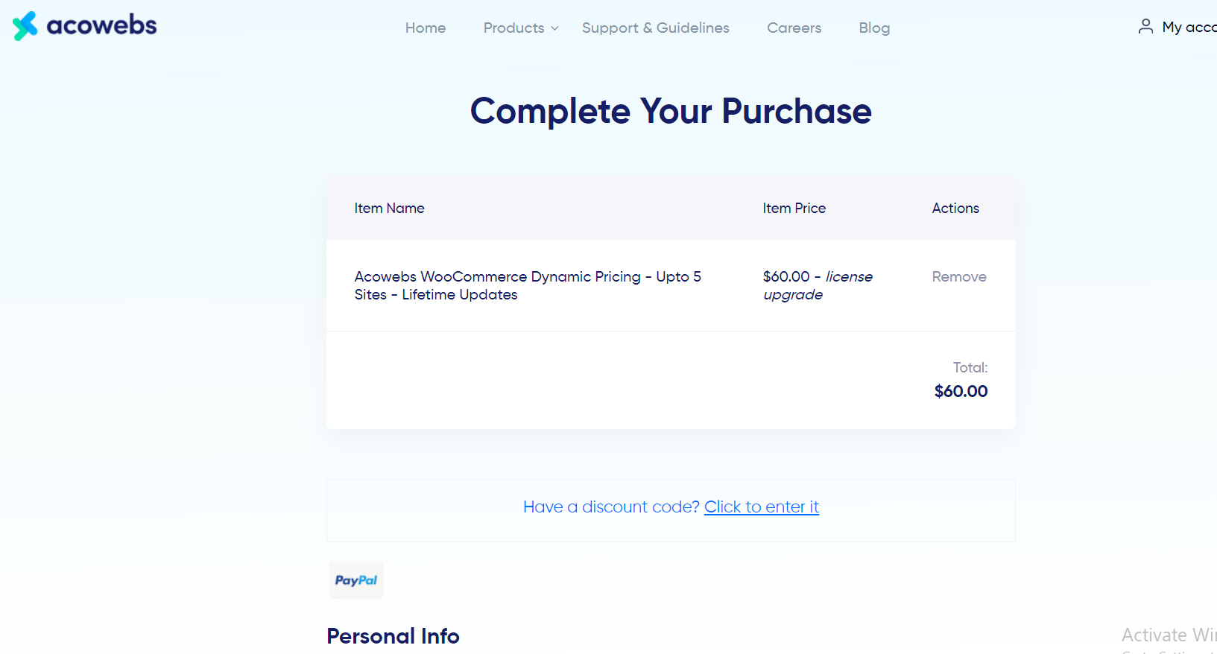Click the bold $60.00 total amount

[x=961, y=391]
